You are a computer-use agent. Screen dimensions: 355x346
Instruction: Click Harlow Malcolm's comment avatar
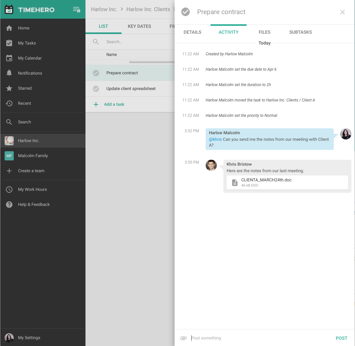click(346, 134)
